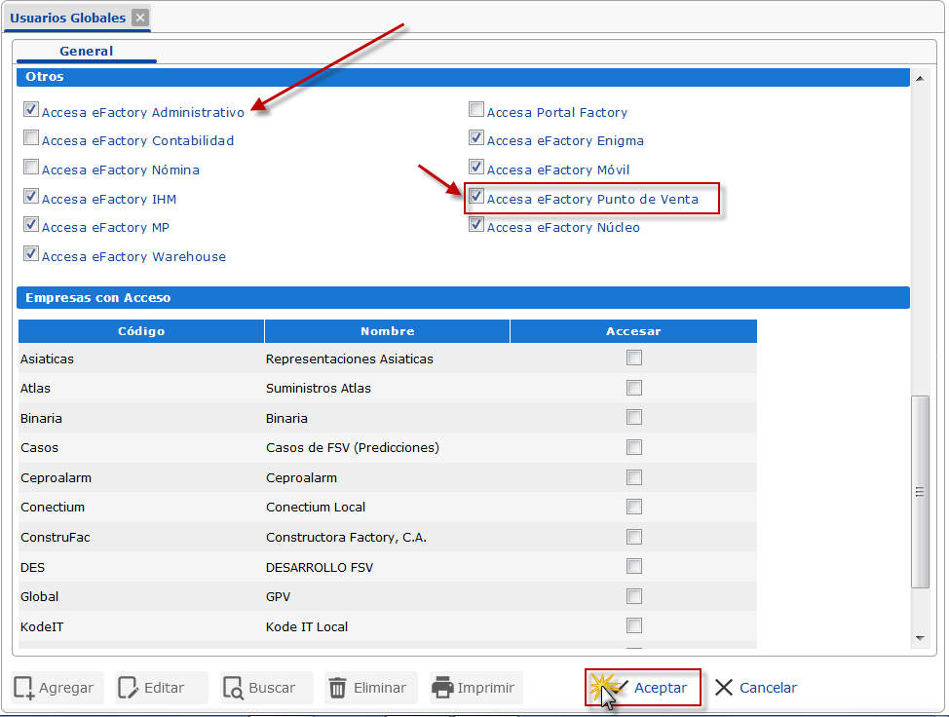Tick the Accesar box for Atlas
This screenshot has height=717, width=949.
(634, 388)
